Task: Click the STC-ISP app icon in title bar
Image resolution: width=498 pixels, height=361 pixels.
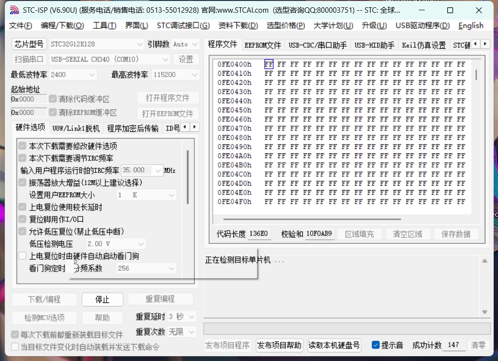Action: click(x=15, y=10)
